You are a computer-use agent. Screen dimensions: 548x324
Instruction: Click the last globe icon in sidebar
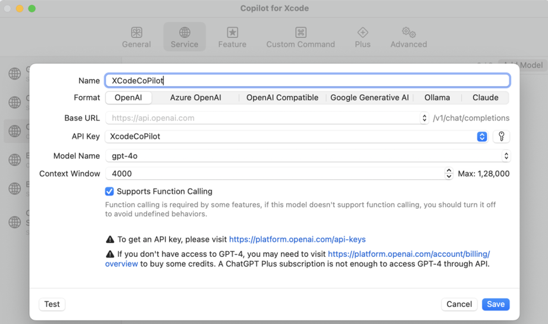[x=15, y=221]
